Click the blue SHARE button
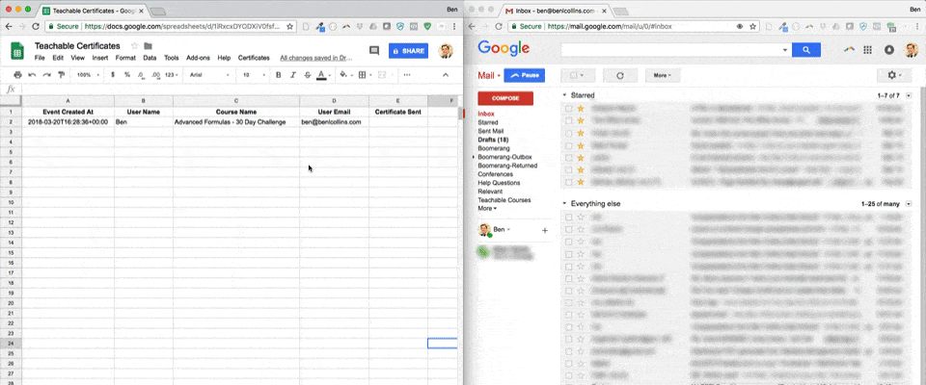Screen dimensions: 926x385 [x=409, y=51]
